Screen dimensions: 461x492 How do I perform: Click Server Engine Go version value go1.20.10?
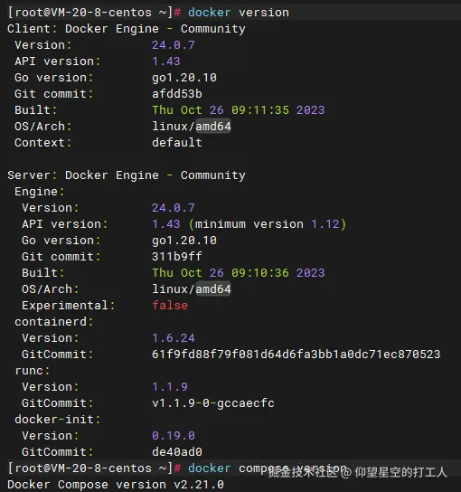pos(184,241)
